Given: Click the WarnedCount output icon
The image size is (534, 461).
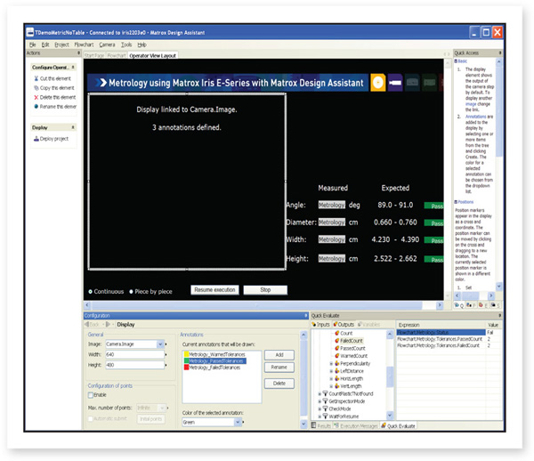Looking at the screenshot, I should point(336,355).
